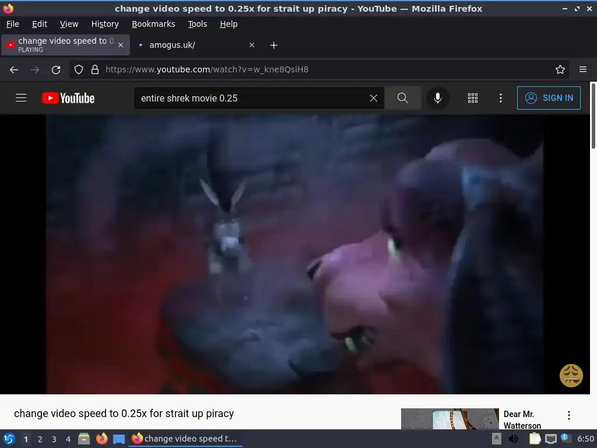The height and width of the screenshot is (448, 597).
Task: Open the View menu
Action: 69,24
